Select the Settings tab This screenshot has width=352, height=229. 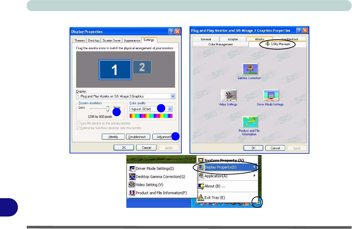(x=149, y=40)
